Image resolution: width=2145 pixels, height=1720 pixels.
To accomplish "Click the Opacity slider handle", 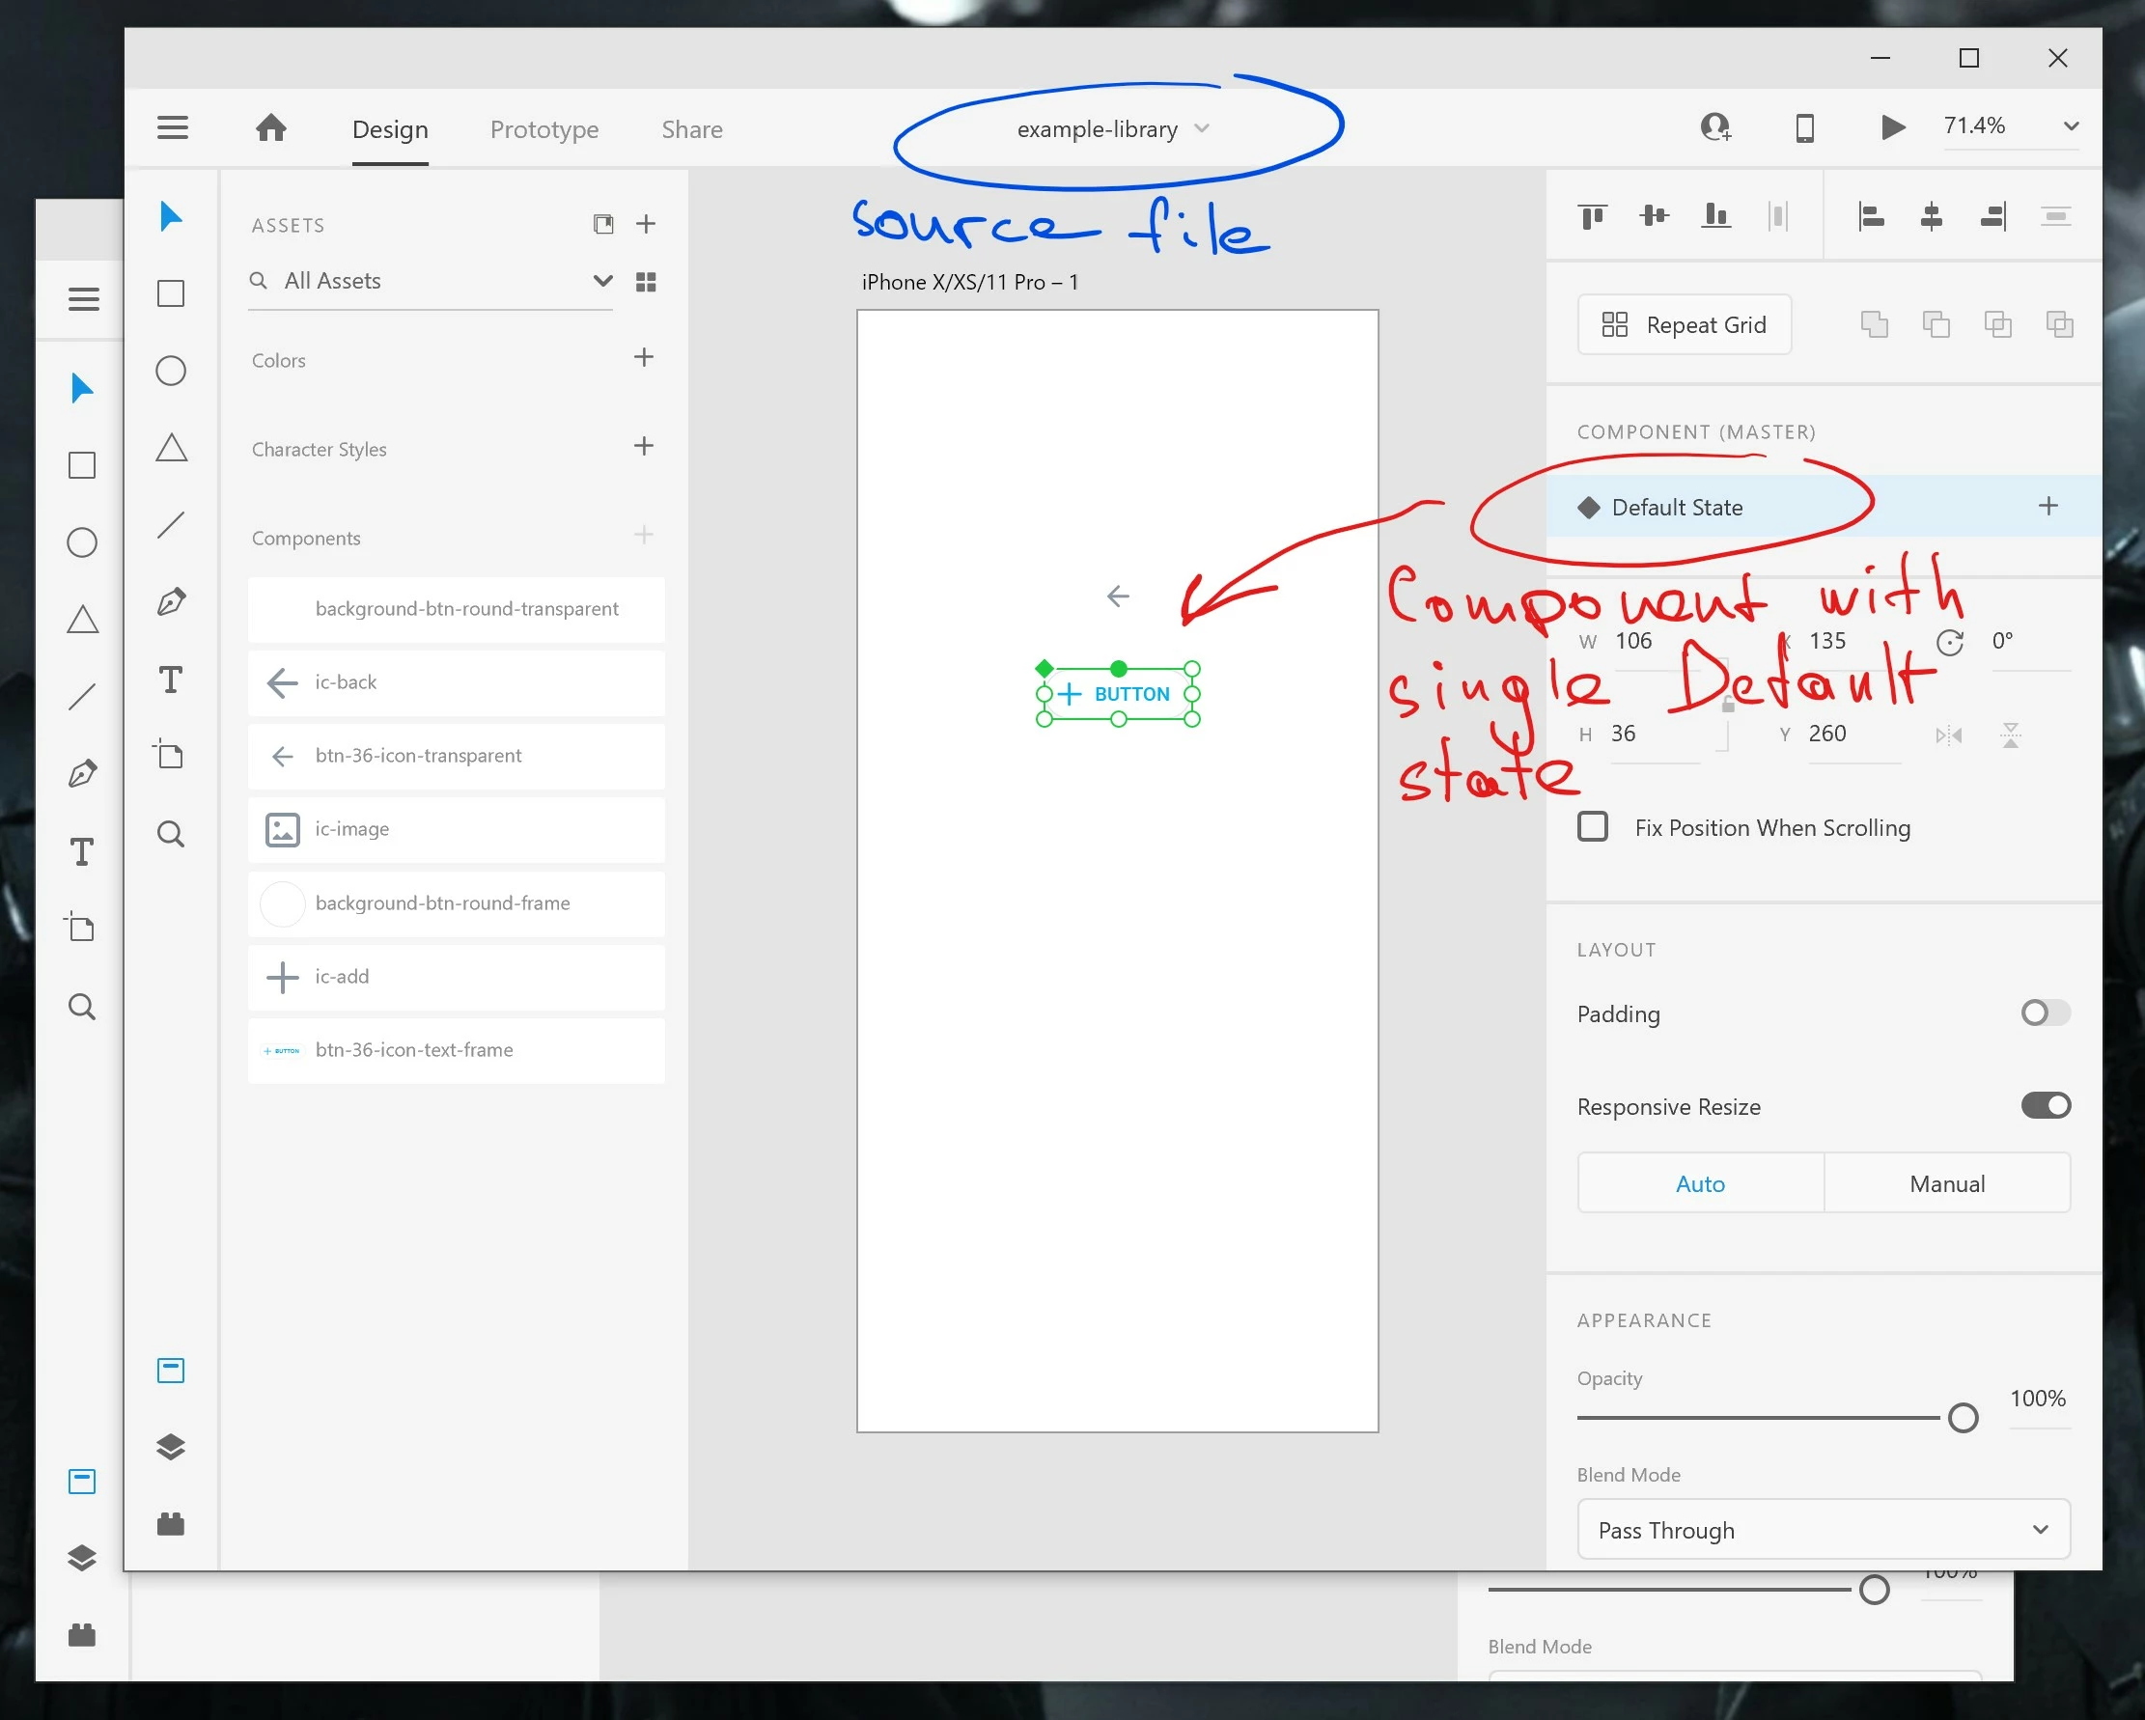I will pyautogui.click(x=1962, y=1417).
